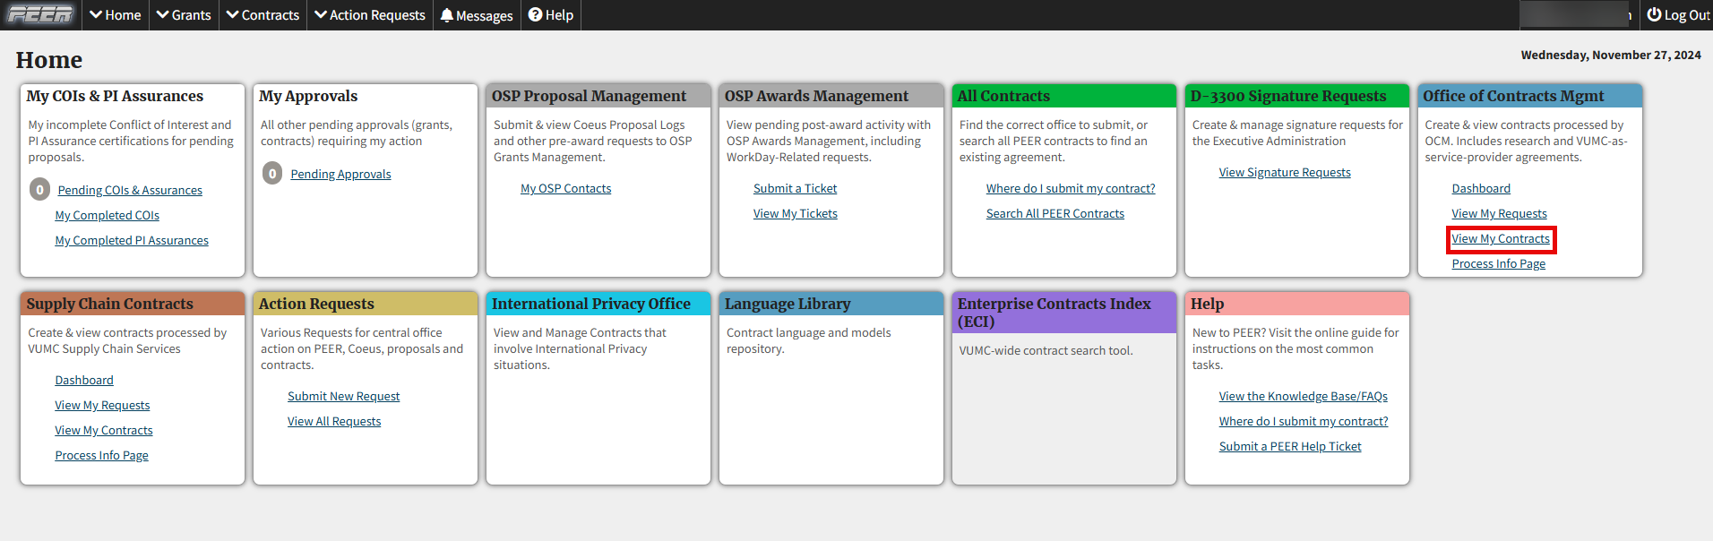The image size is (1713, 541).
Task: Click the power icon for Log Out
Action: click(1654, 14)
